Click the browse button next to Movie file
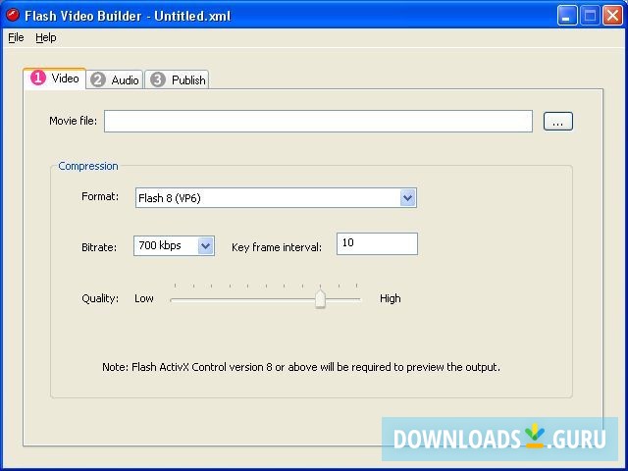628x471 pixels. tap(558, 121)
